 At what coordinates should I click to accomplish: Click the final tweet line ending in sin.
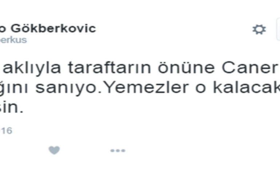pyautogui.click(x=12, y=107)
